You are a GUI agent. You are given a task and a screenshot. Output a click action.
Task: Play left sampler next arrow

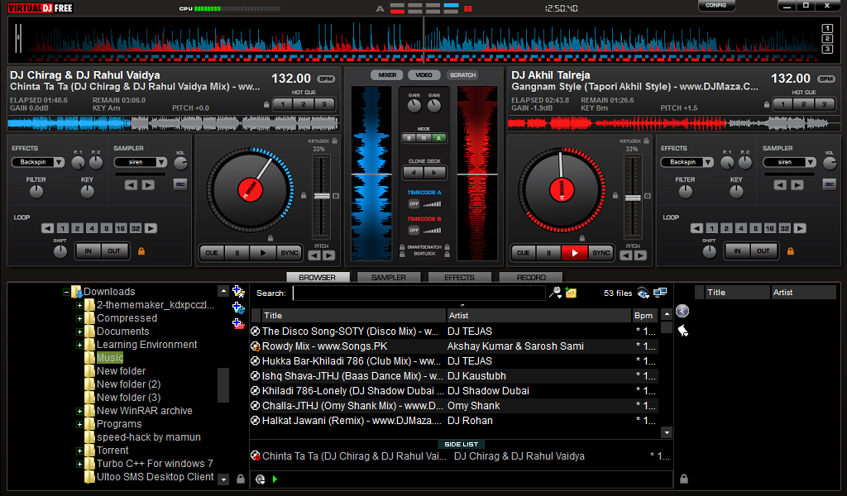pos(147,185)
